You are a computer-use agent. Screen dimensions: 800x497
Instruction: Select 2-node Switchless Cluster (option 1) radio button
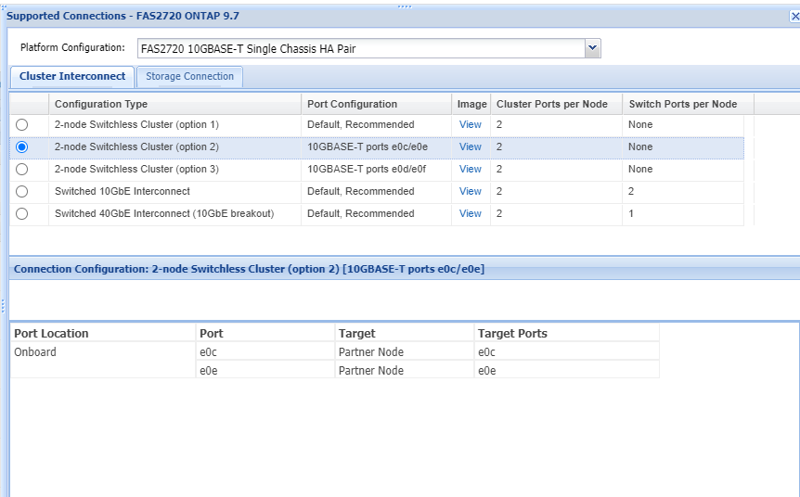[x=22, y=125]
